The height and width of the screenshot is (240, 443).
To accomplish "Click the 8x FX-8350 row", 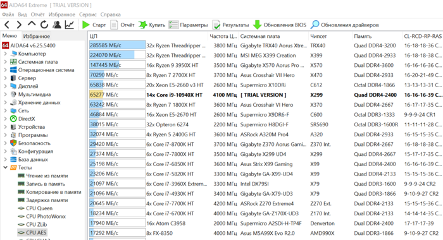I will tap(266, 233).
